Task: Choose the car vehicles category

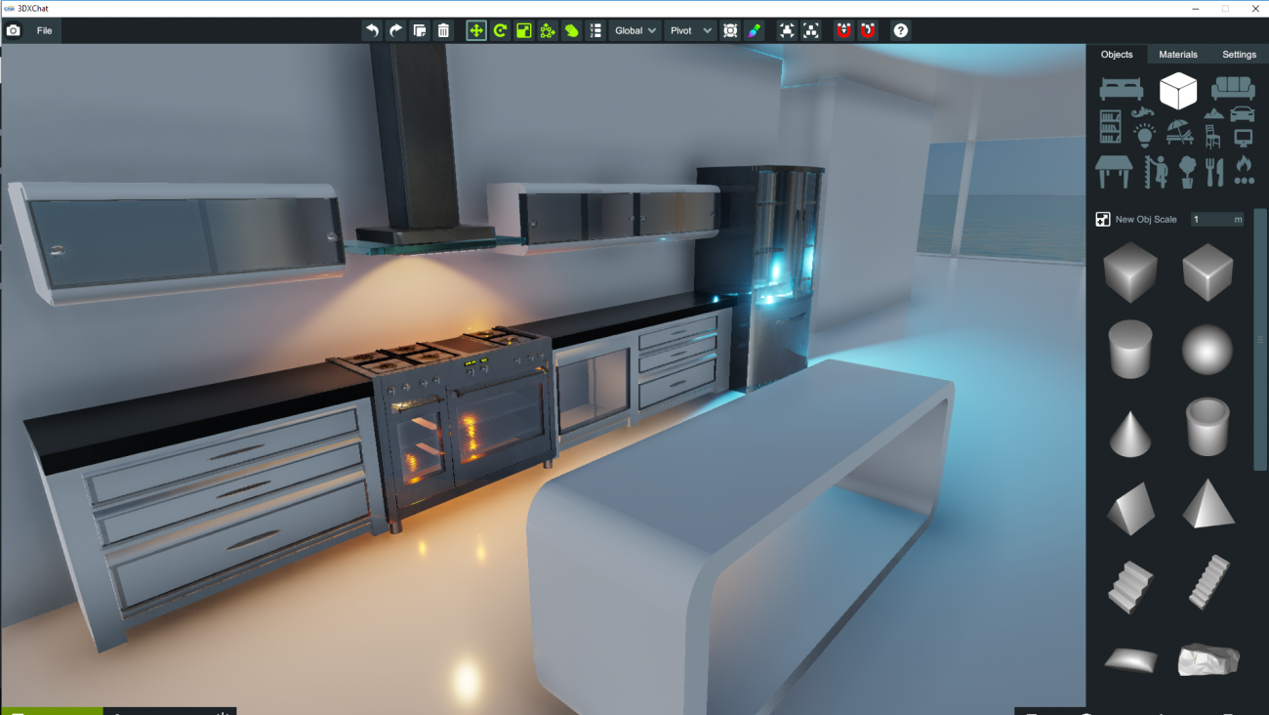Action: pos(1243,114)
